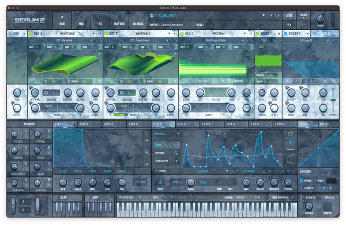
Task: Click the Filter 1 LEVEL slider
Action: [x=333, y=100]
